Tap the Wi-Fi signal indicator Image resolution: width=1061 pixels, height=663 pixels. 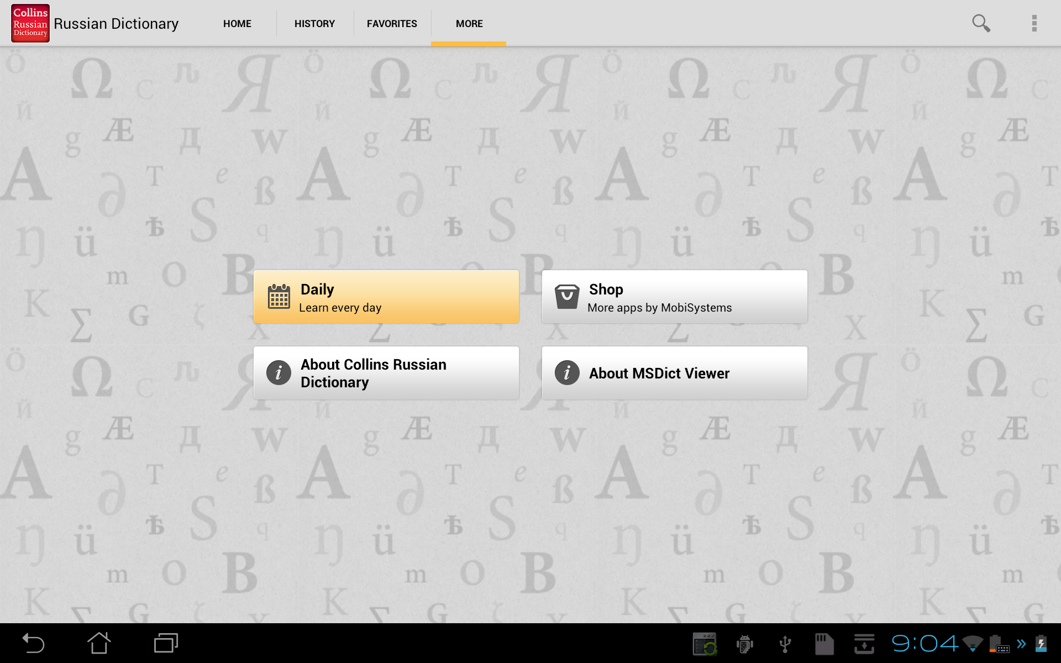coord(974,643)
